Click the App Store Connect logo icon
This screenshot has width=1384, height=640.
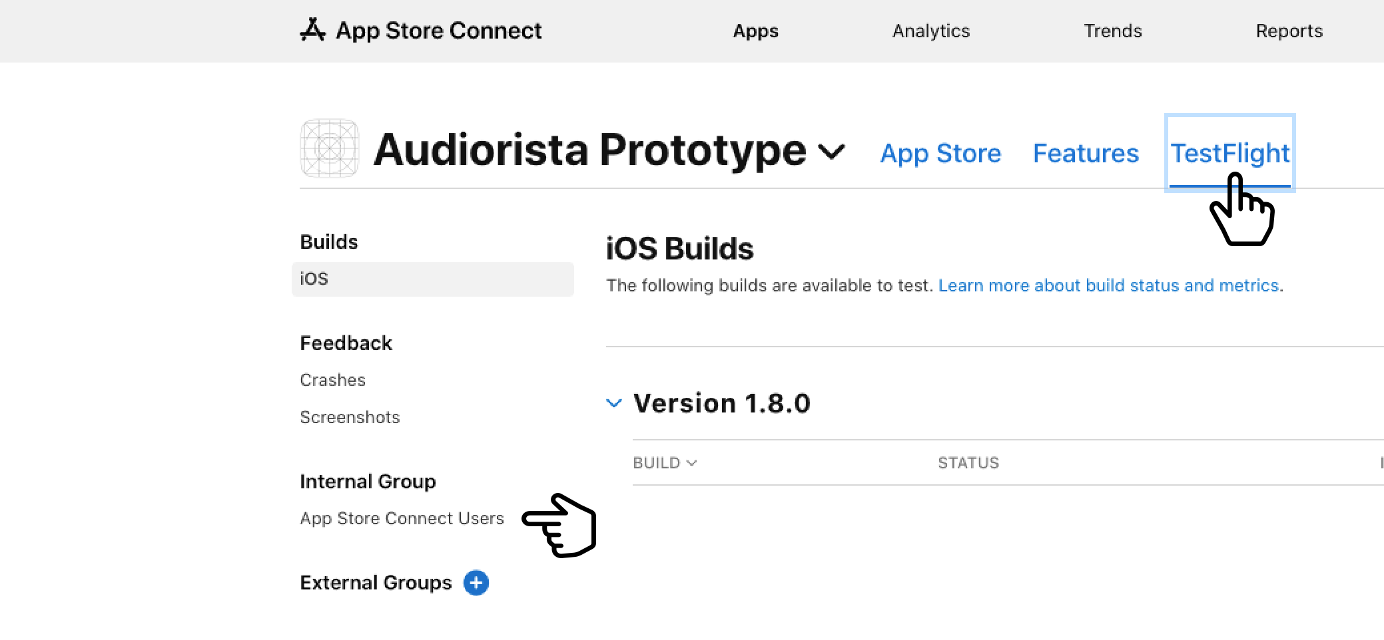point(312,30)
